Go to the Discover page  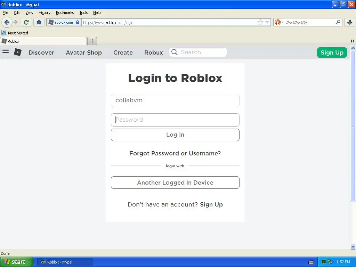(41, 52)
